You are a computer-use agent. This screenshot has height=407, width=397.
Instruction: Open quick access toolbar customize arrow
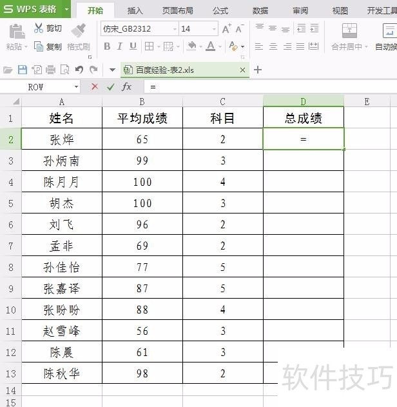[x=113, y=70]
